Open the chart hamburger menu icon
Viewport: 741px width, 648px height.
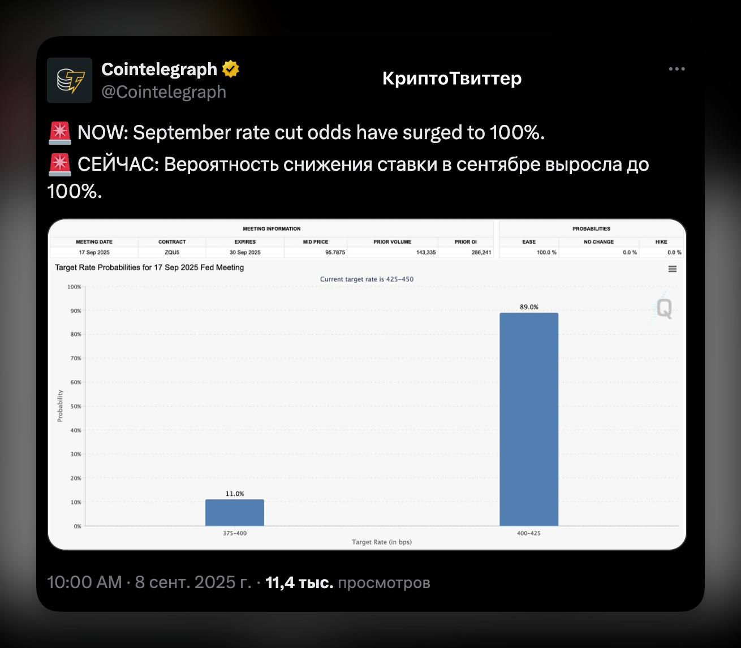pyautogui.click(x=673, y=269)
